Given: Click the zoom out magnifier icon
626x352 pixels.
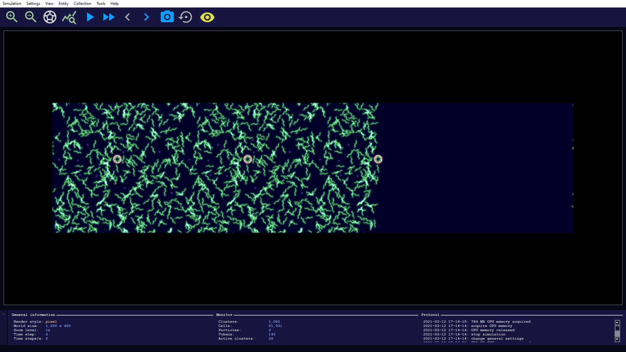Looking at the screenshot, I should coord(31,17).
